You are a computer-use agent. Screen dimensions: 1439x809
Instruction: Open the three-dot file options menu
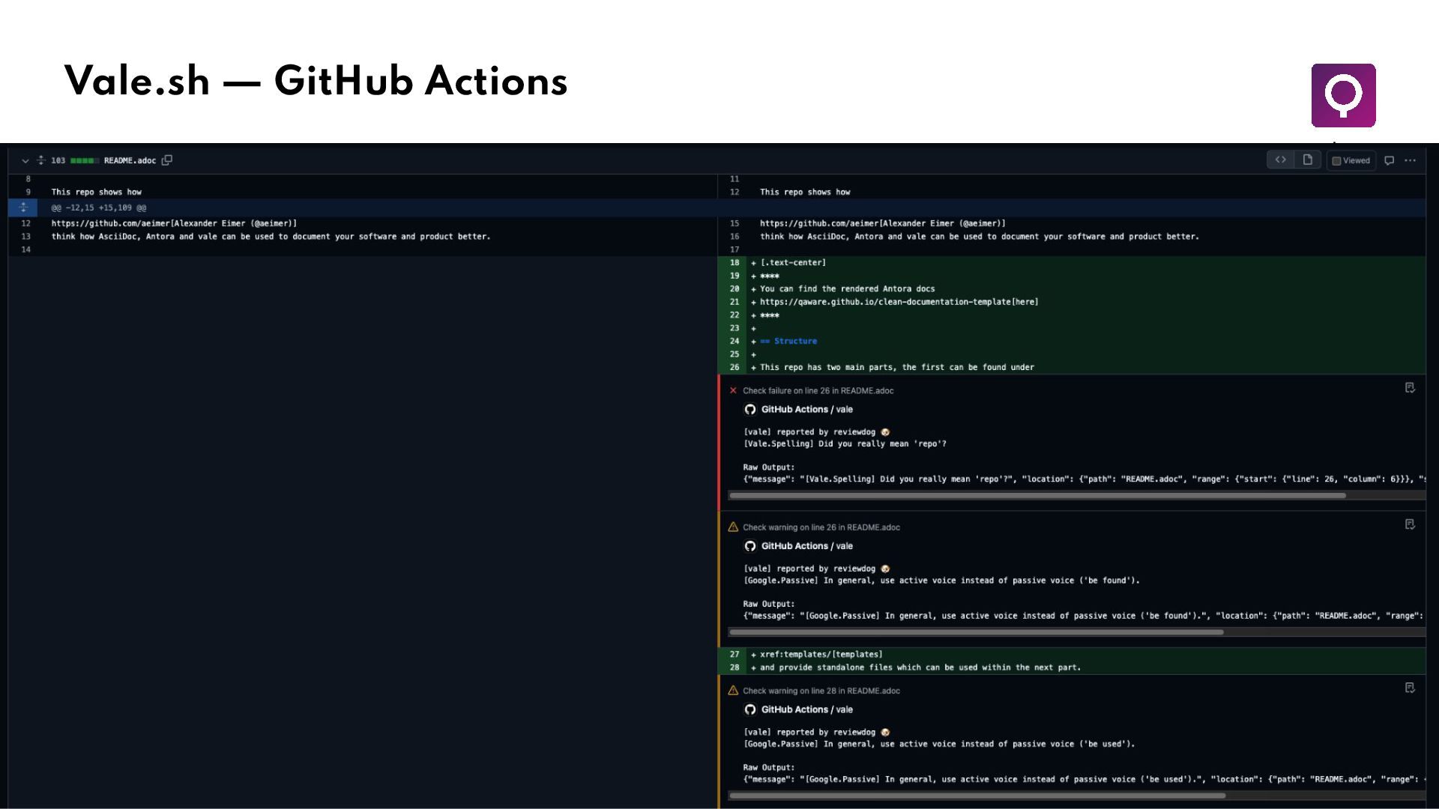[x=1411, y=160]
